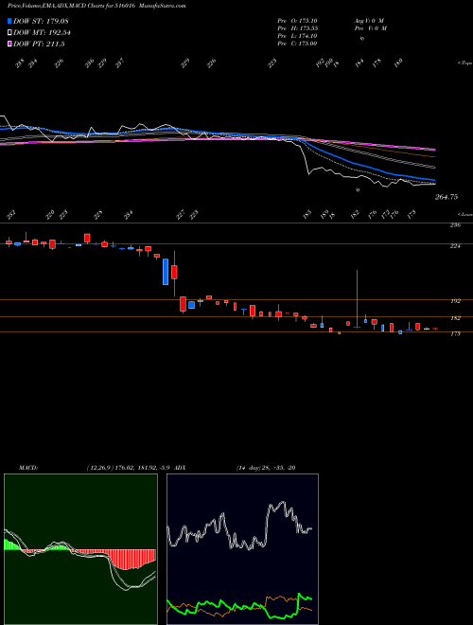Open the MACD histogram panel
Screen dimensions: 473x625
tap(80, 549)
